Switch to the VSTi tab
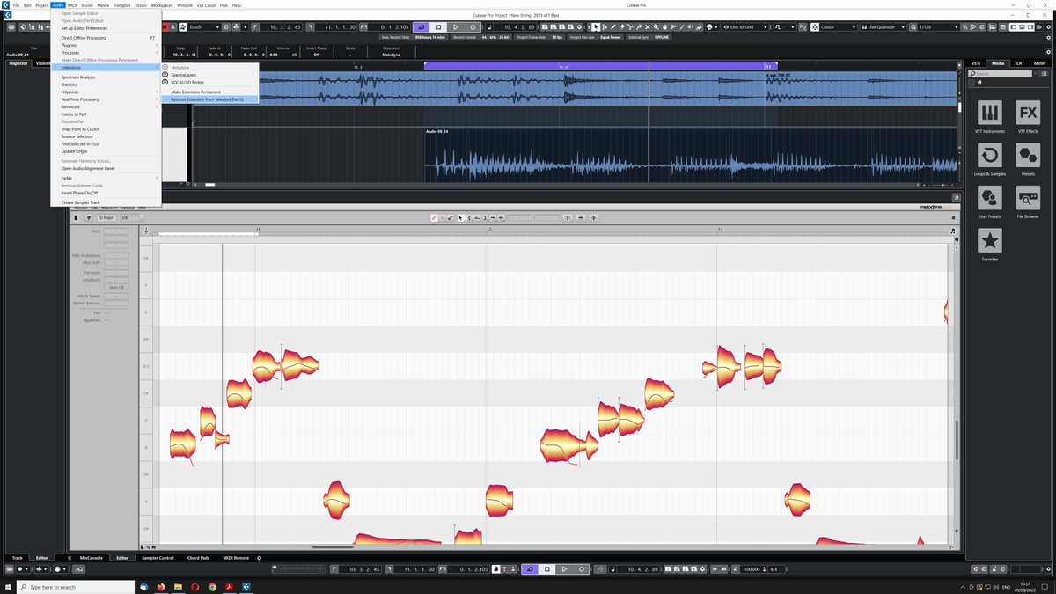The height and width of the screenshot is (594, 1056). [x=976, y=63]
